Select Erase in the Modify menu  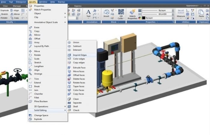37,27
